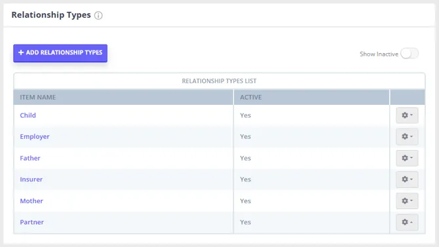Open the Insurer relationship type link
The image size is (439, 247).
pos(31,180)
